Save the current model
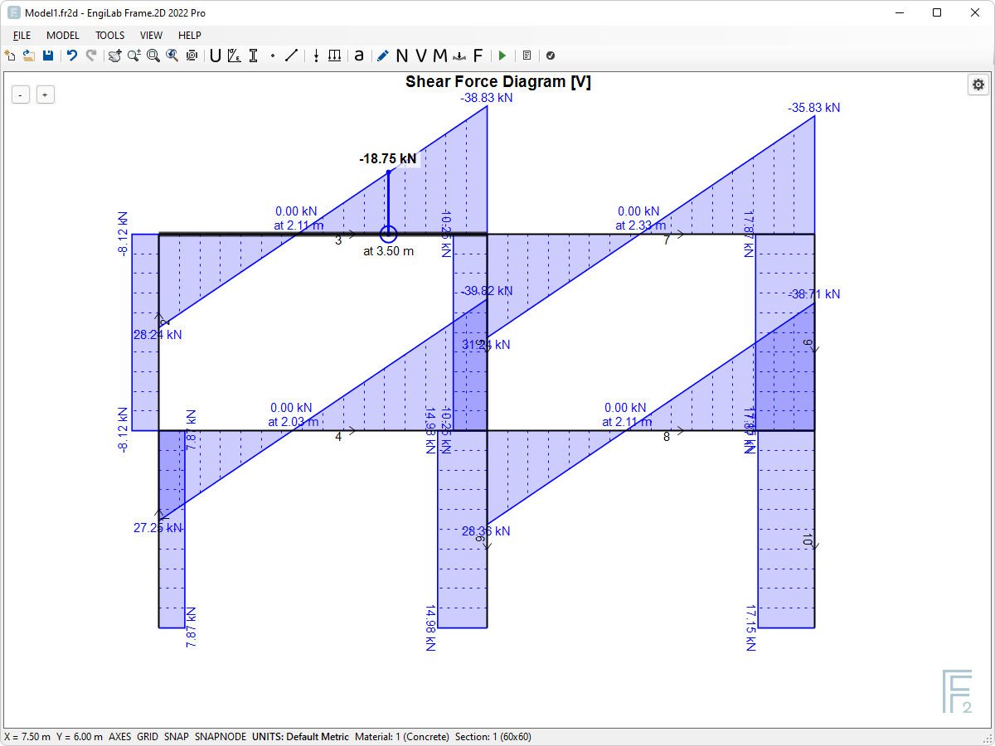The height and width of the screenshot is (746, 995). click(48, 56)
